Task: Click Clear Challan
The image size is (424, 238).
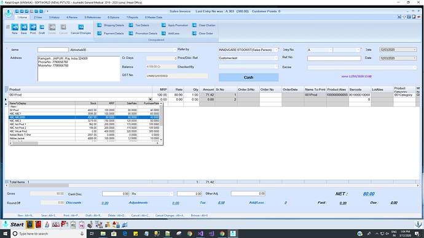Action: coord(204,25)
